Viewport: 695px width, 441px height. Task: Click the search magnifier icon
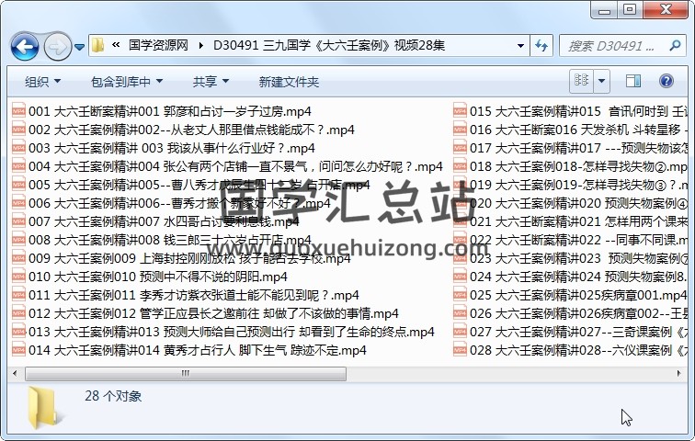[x=675, y=45]
